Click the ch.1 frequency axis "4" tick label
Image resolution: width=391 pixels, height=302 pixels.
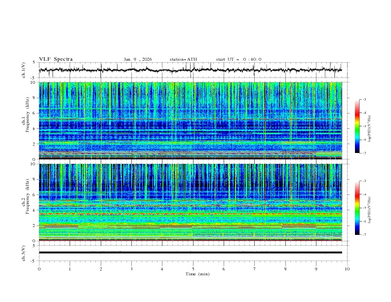(x=35, y=129)
